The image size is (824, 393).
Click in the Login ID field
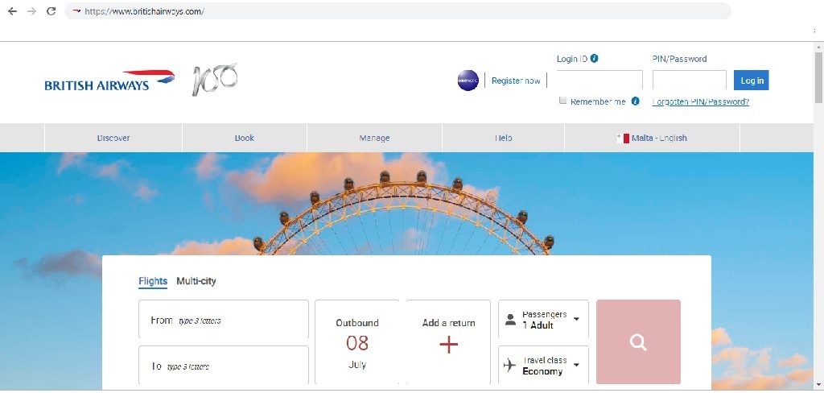(x=599, y=81)
